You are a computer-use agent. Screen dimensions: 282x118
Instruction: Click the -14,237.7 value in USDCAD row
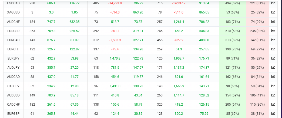(179, 3)
